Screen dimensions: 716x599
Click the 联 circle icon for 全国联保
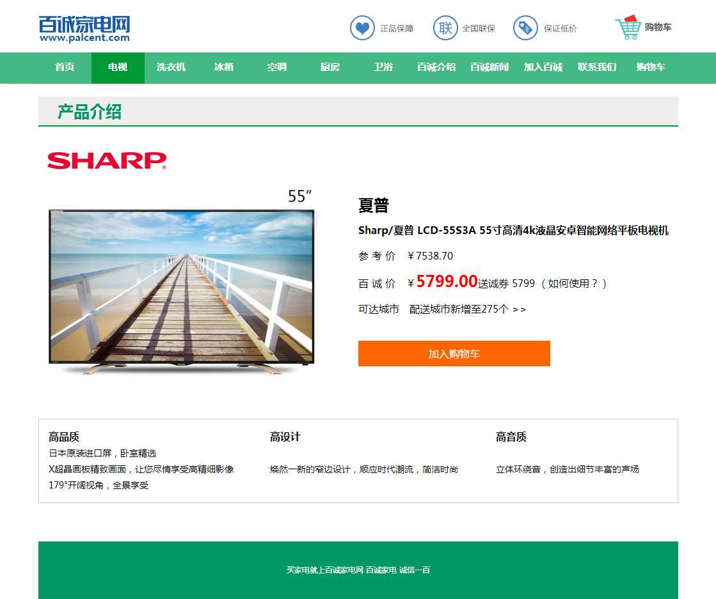[x=445, y=28]
